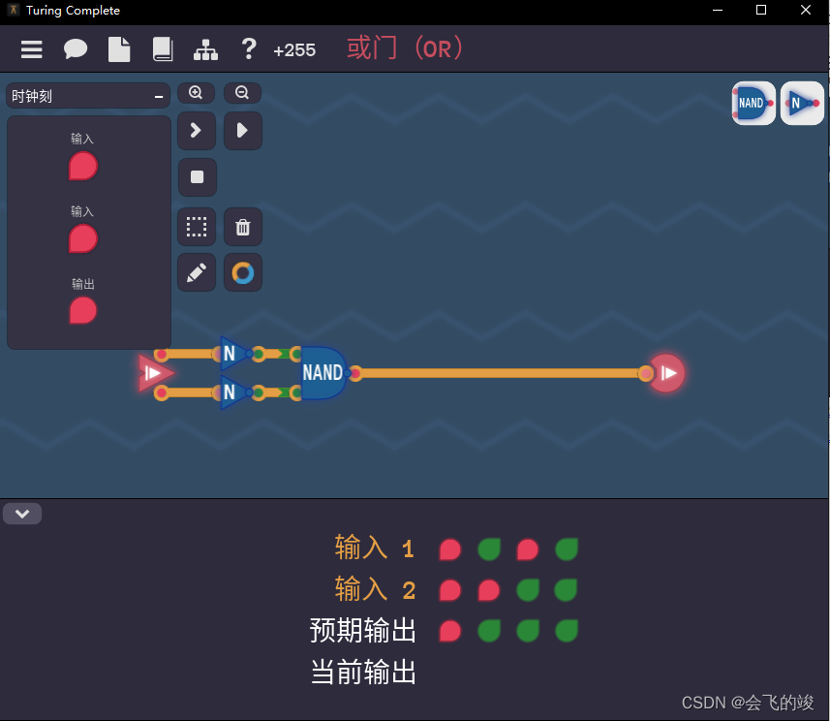Click 输入 1 second test value dot

pos(489,549)
